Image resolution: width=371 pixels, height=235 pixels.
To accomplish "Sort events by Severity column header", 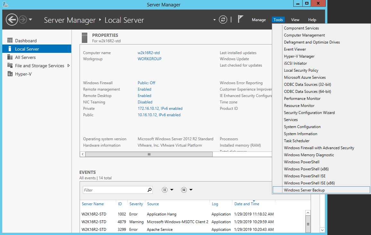I will pyautogui.click(x=136, y=204).
